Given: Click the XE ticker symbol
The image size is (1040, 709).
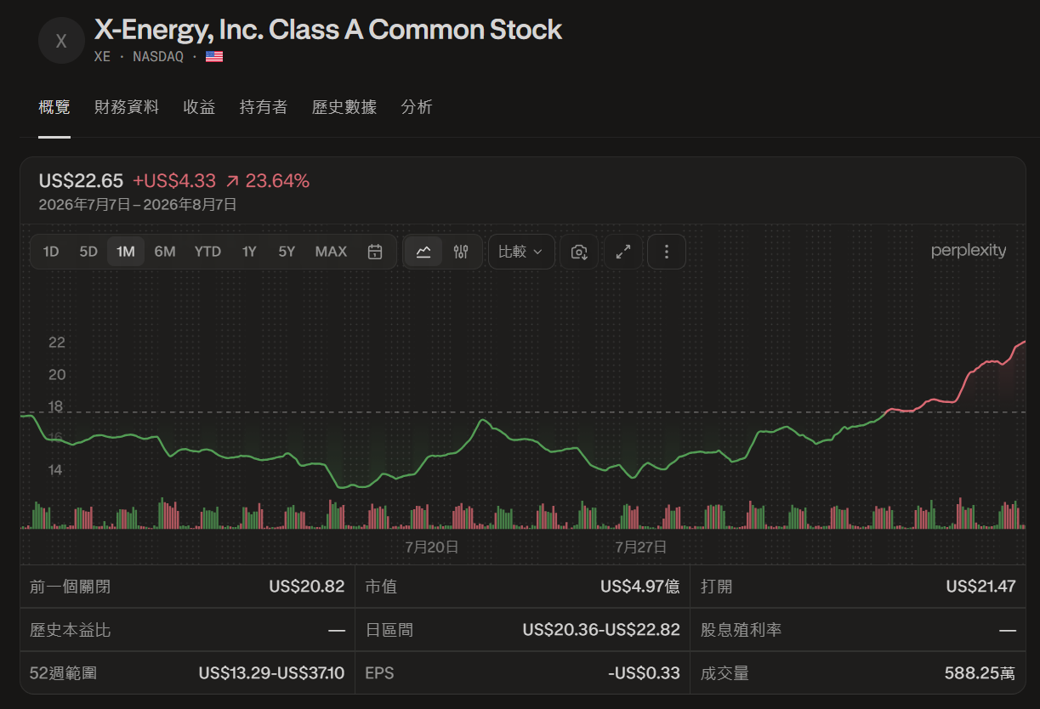Looking at the screenshot, I should (102, 57).
